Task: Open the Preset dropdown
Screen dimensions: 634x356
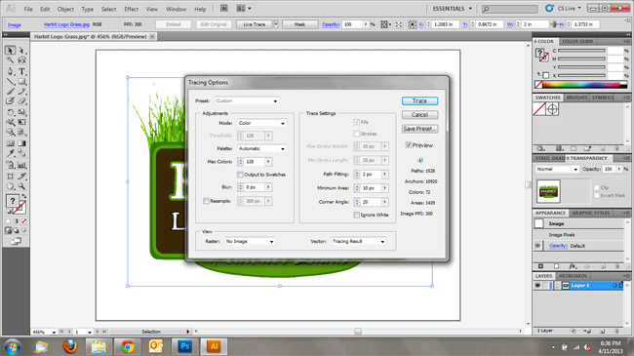Action: (246, 100)
